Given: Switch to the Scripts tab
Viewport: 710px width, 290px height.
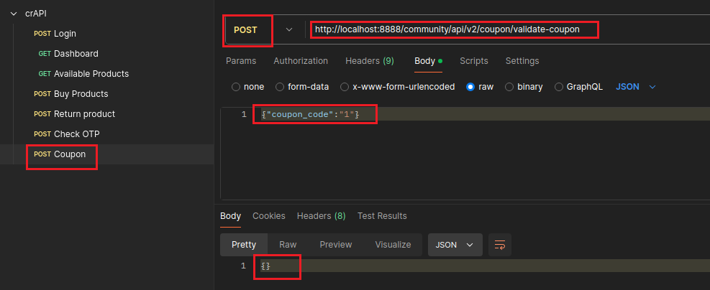Looking at the screenshot, I should point(473,61).
